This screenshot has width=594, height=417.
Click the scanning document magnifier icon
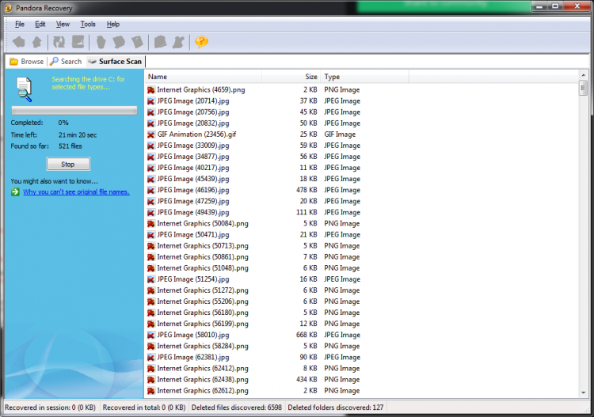[x=24, y=89]
